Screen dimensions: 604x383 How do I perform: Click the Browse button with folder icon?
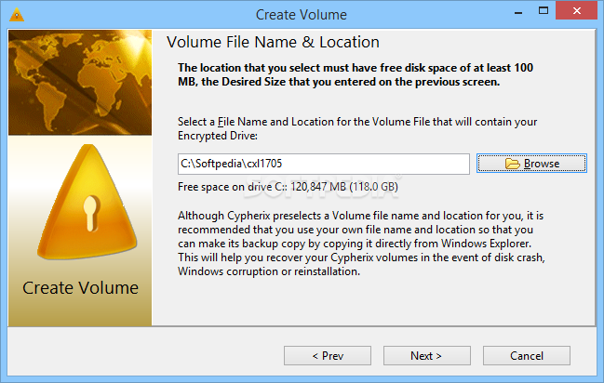(x=531, y=164)
